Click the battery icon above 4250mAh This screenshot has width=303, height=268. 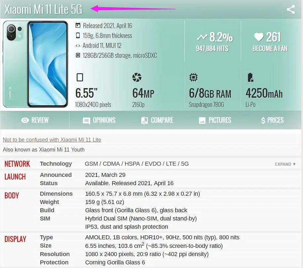pyautogui.click(x=250, y=77)
